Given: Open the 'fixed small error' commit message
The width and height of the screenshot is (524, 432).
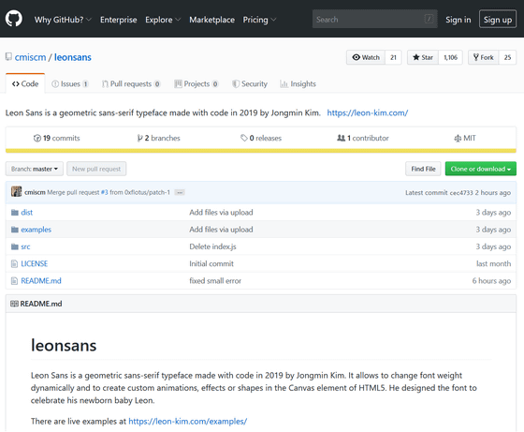Looking at the screenshot, I should (x=215, y=281).
